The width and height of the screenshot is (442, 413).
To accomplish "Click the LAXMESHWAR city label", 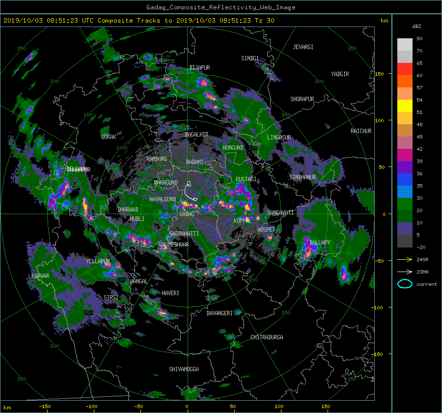I will tap(174, 245).
